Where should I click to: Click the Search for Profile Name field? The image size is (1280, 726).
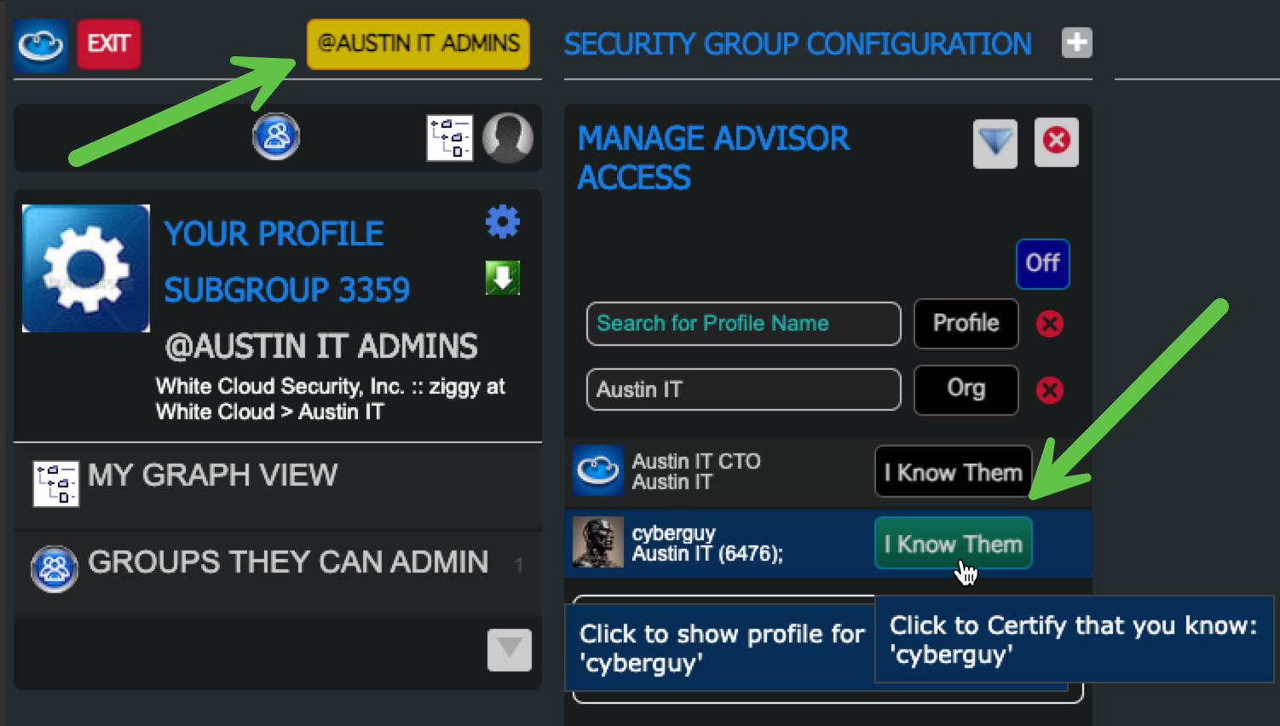tap(743, 324)
